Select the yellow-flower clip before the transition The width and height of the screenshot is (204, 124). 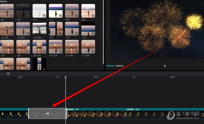coord(14,113)
